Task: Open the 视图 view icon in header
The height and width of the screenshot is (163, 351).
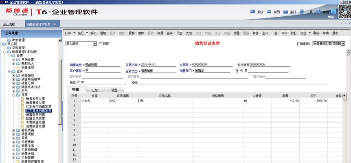Action: coord(269,11)
